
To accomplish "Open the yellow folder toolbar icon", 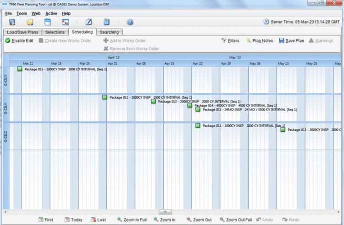I will pyautogui.click(x=30, y=22).
